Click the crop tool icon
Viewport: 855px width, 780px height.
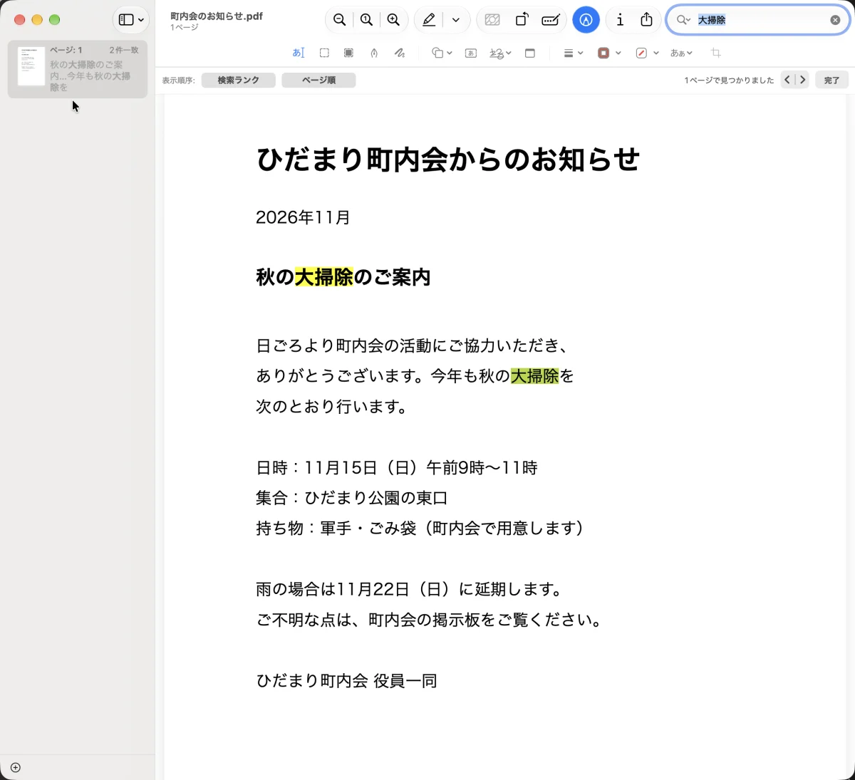tap(716, 53)
